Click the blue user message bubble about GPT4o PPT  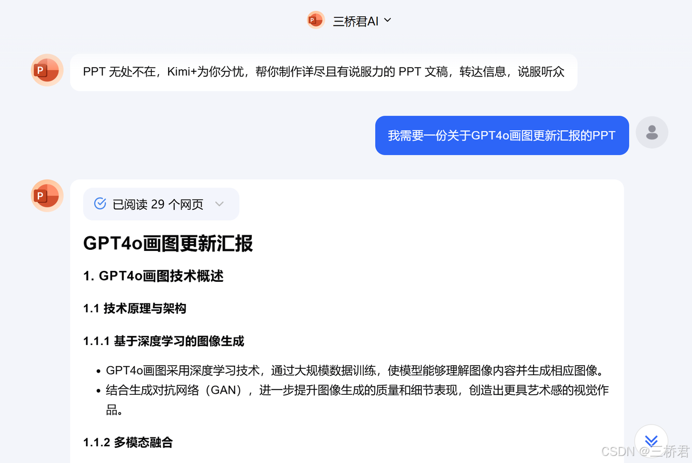(502, 135)
